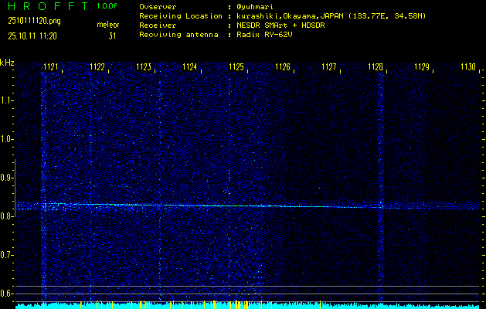
Task: Select the 1128 time axis label
Action: coord(376,66)
